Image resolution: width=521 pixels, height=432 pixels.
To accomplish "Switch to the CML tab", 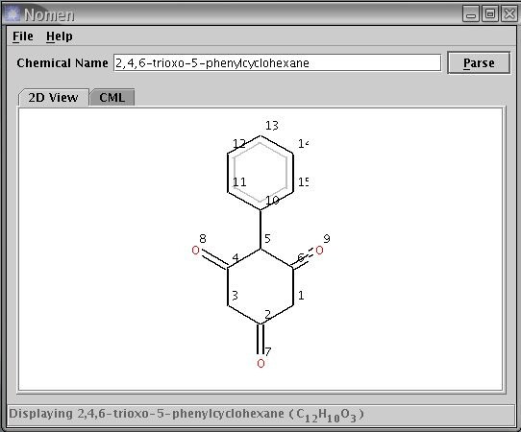I will tap(112, 98).
